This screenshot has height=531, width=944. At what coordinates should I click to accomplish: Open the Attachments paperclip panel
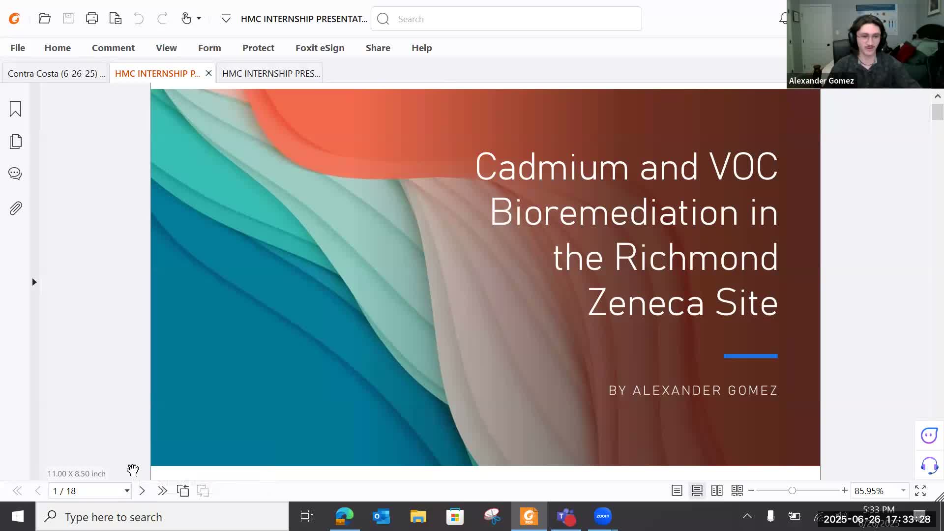(15, 208)
